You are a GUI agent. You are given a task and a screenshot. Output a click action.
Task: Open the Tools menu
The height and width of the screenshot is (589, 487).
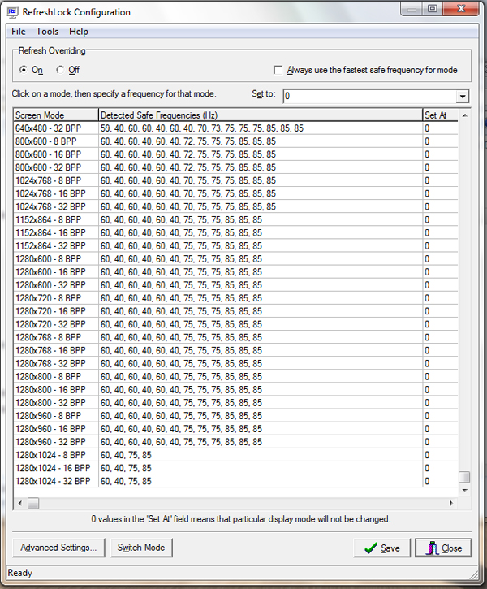click(47, 32)
